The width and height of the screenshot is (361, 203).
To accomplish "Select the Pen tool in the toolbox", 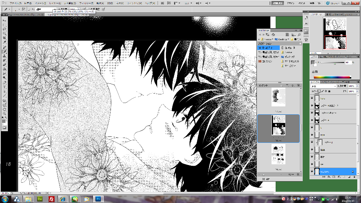I will pyautogui.click(x=5, y=83).
